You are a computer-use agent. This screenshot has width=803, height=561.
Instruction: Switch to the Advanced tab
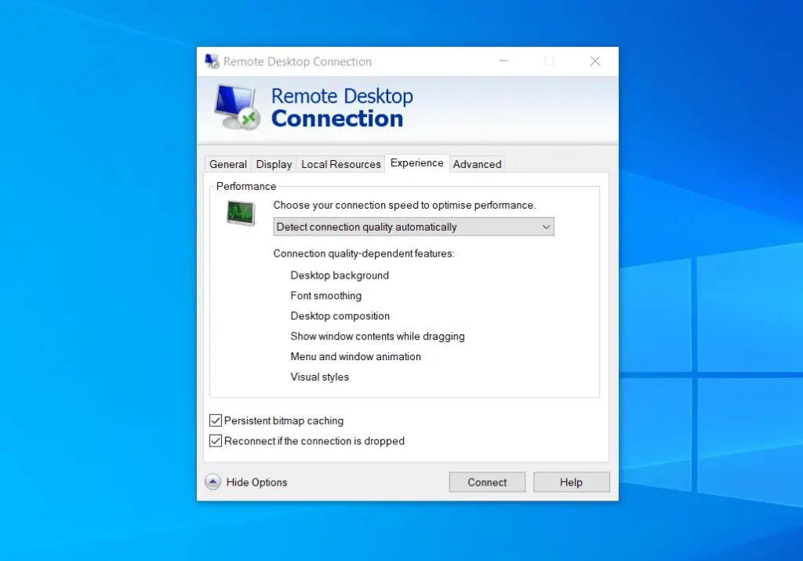(477, 164)
